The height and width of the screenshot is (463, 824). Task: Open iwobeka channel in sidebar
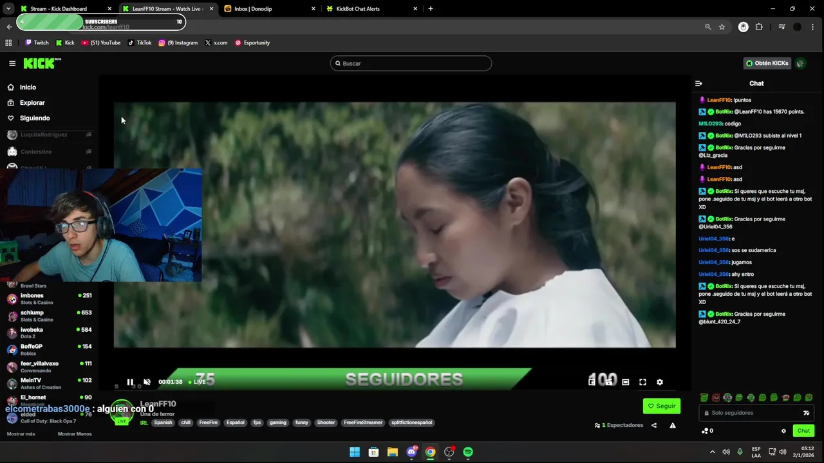49,332
